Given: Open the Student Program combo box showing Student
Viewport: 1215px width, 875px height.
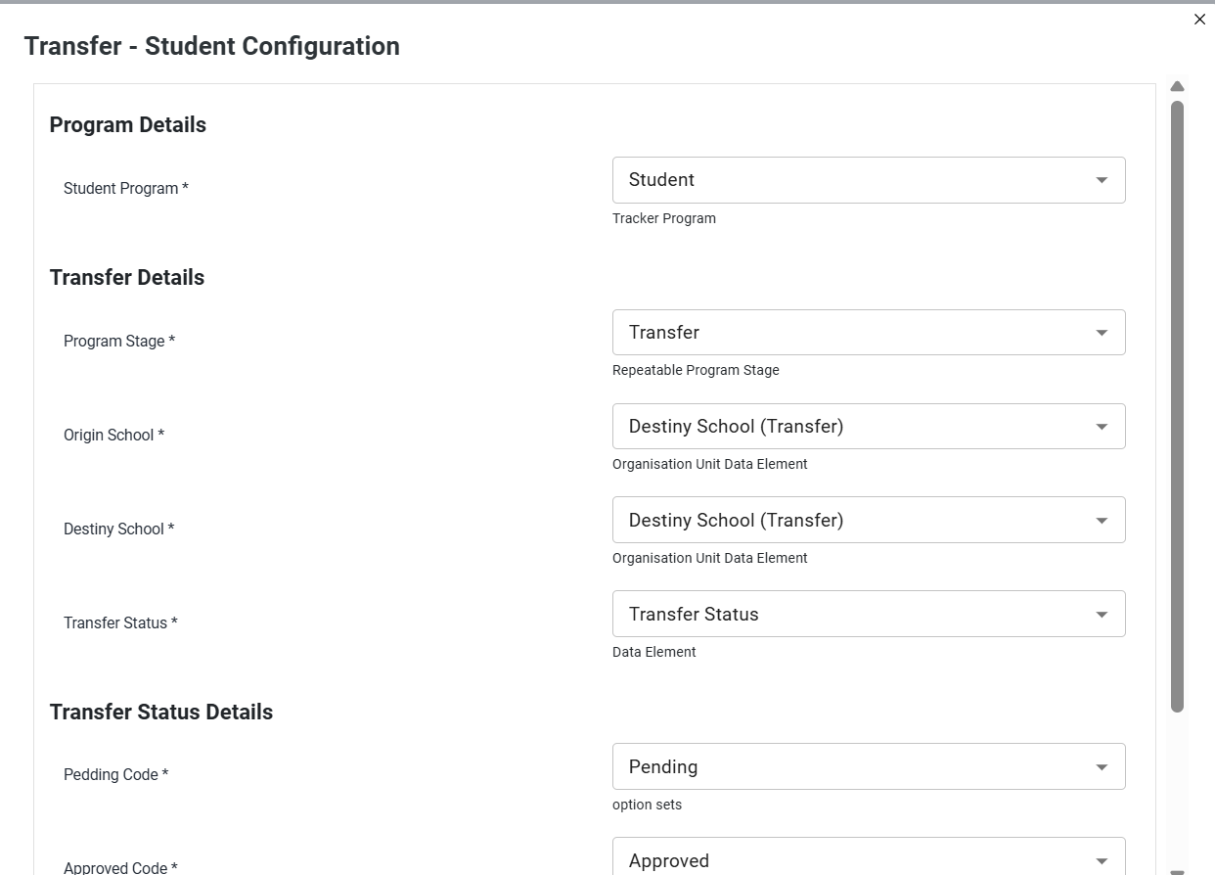Looking at the screenshot, I should pyautogui.click(x=869, y=180).
